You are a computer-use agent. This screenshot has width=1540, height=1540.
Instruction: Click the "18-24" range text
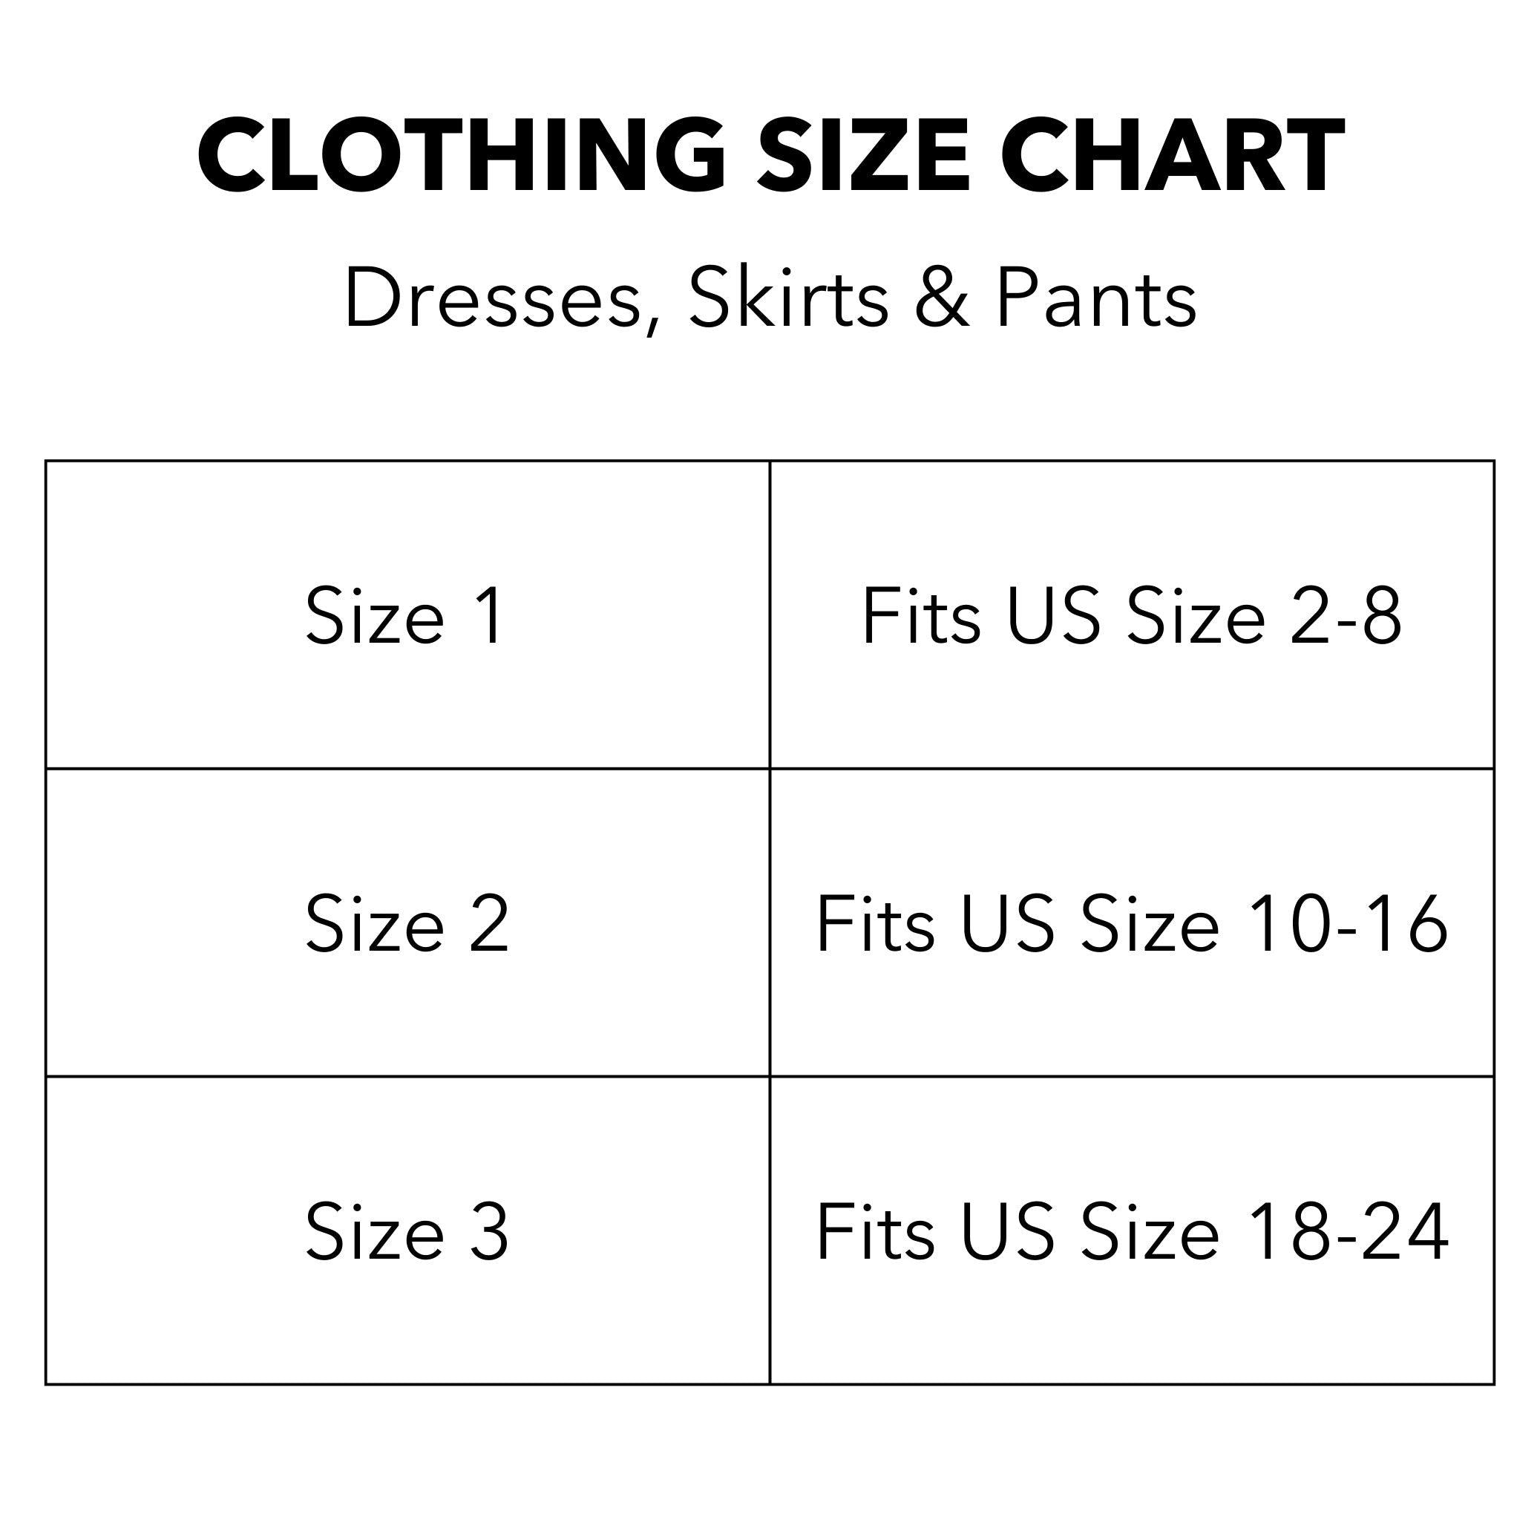[x=1346, y=1232]
